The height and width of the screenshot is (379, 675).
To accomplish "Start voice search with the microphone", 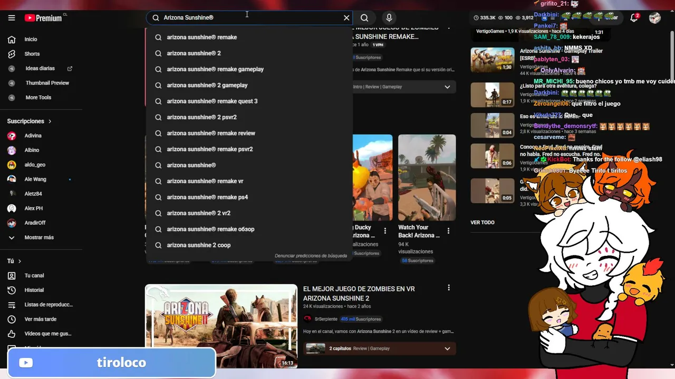I will click(x=389, y=17).
